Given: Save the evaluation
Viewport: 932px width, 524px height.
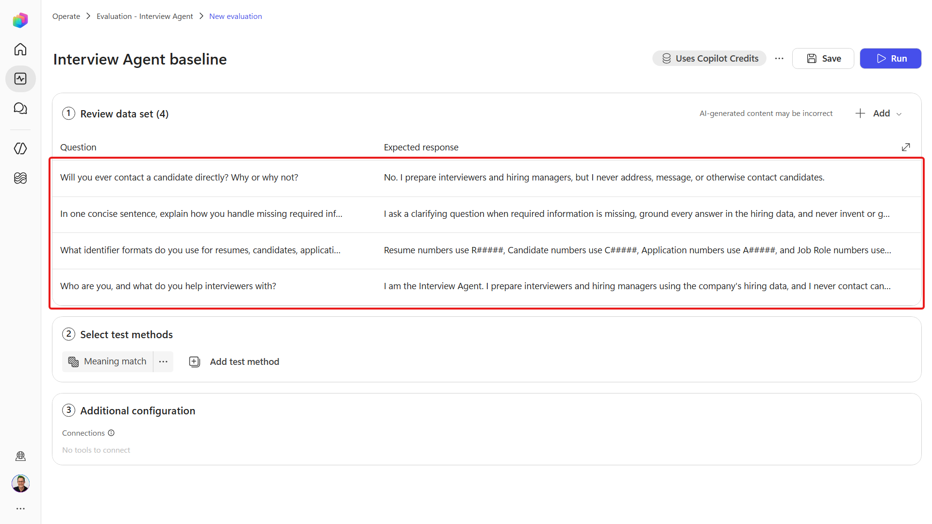Looking at the screenshot, I should (x=823, y=59).
